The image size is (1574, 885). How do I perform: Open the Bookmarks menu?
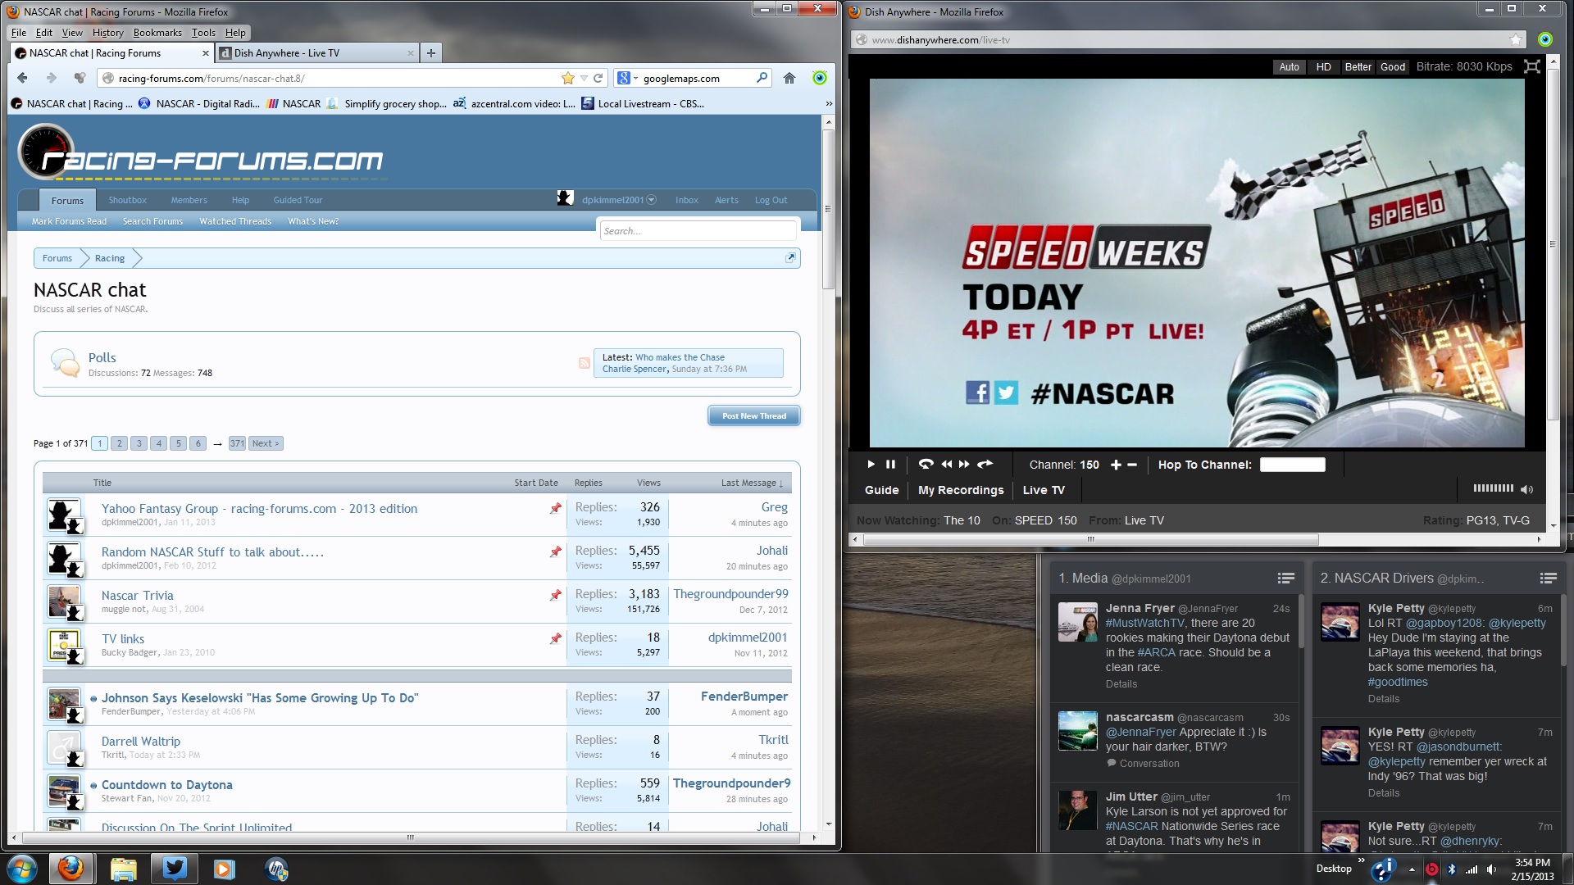(x=157, y=33)
